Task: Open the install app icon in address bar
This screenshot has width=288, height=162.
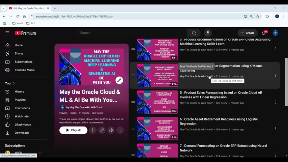Action: 246,16
